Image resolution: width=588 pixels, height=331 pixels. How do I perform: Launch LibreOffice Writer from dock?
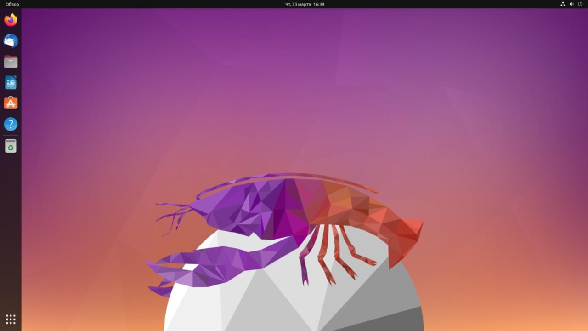tap(11, 82)
